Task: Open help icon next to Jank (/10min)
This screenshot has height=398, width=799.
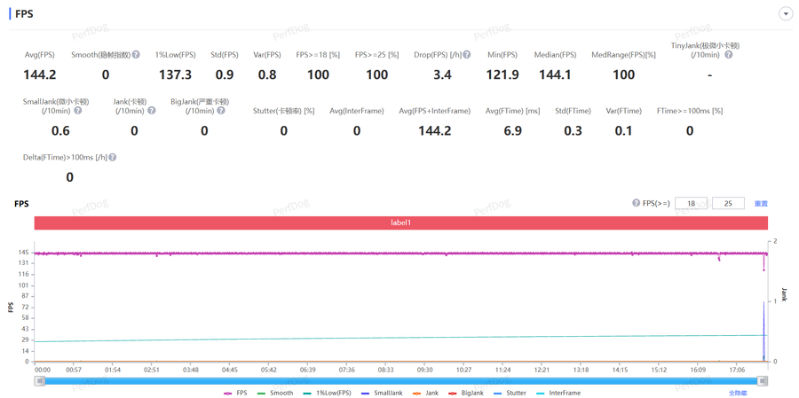Action: pos(151,110)
